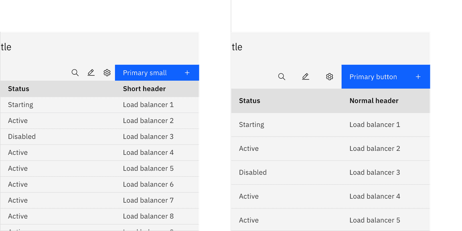
Task: Click the plus icon on the Primary button
Action: (x=418, y=77)
